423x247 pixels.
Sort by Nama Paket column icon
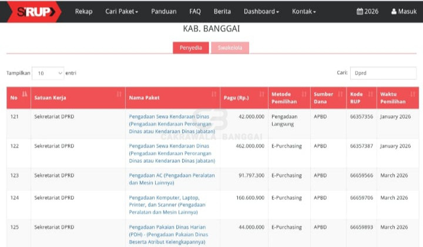tap(214, 94)
